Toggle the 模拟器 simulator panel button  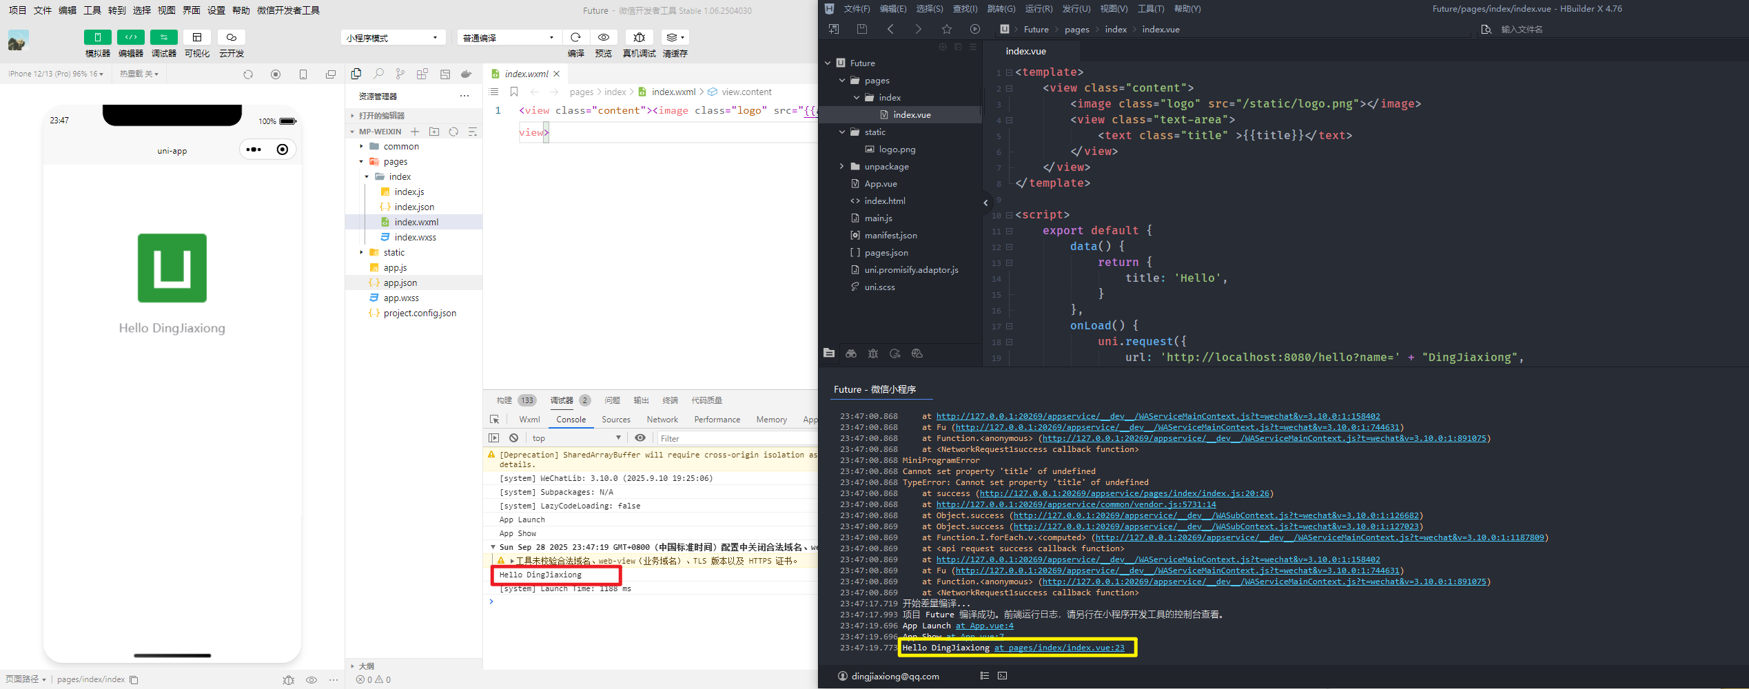pyautogui.click(x=98, y=37)
